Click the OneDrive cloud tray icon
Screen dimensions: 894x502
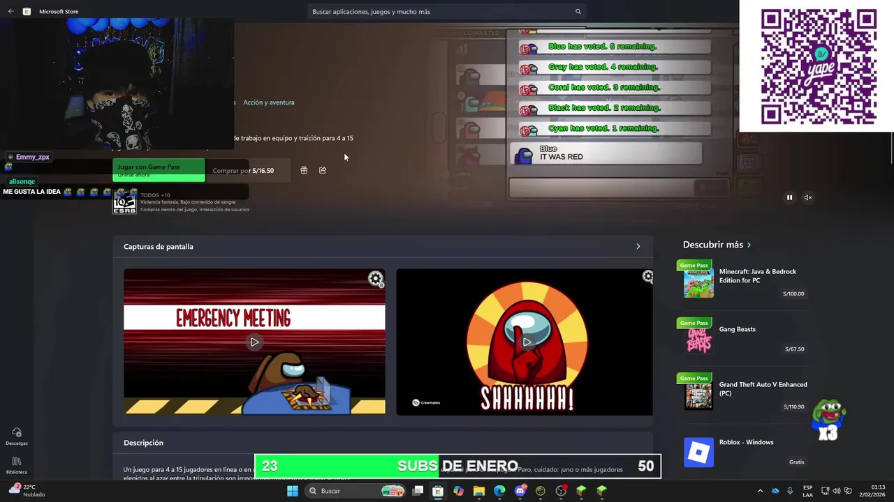click(775, 491)
